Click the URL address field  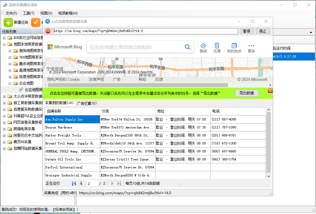145,31
